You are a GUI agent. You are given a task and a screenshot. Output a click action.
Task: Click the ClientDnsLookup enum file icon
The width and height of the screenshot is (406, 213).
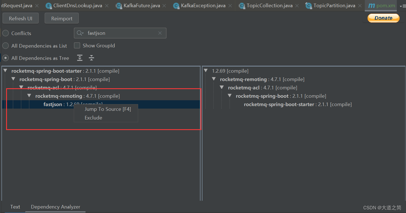pos(49,6)
